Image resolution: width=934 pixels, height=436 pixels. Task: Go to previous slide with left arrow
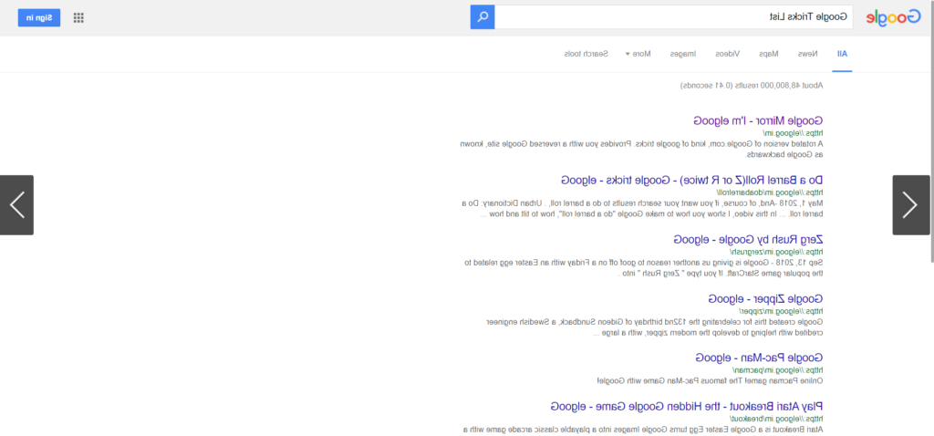pos(16,205)
